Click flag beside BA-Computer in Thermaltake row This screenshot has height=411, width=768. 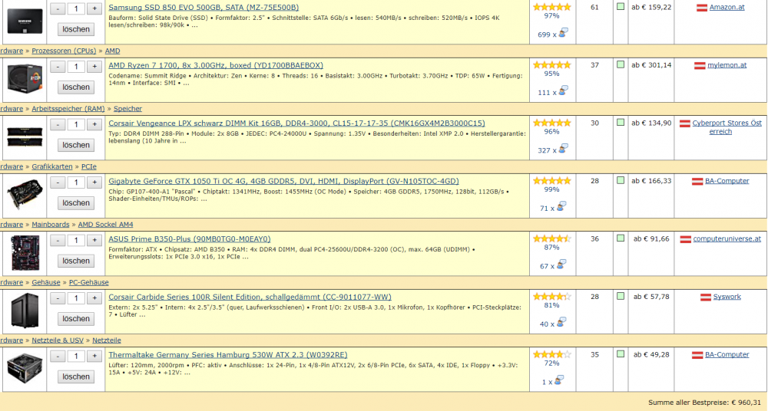(x=697, y=355)
